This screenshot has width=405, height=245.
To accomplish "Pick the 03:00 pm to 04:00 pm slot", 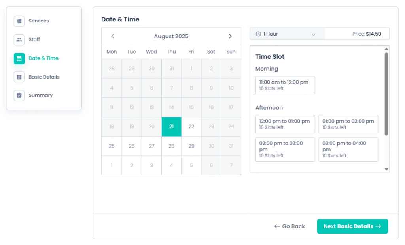I will click(348, 150).
